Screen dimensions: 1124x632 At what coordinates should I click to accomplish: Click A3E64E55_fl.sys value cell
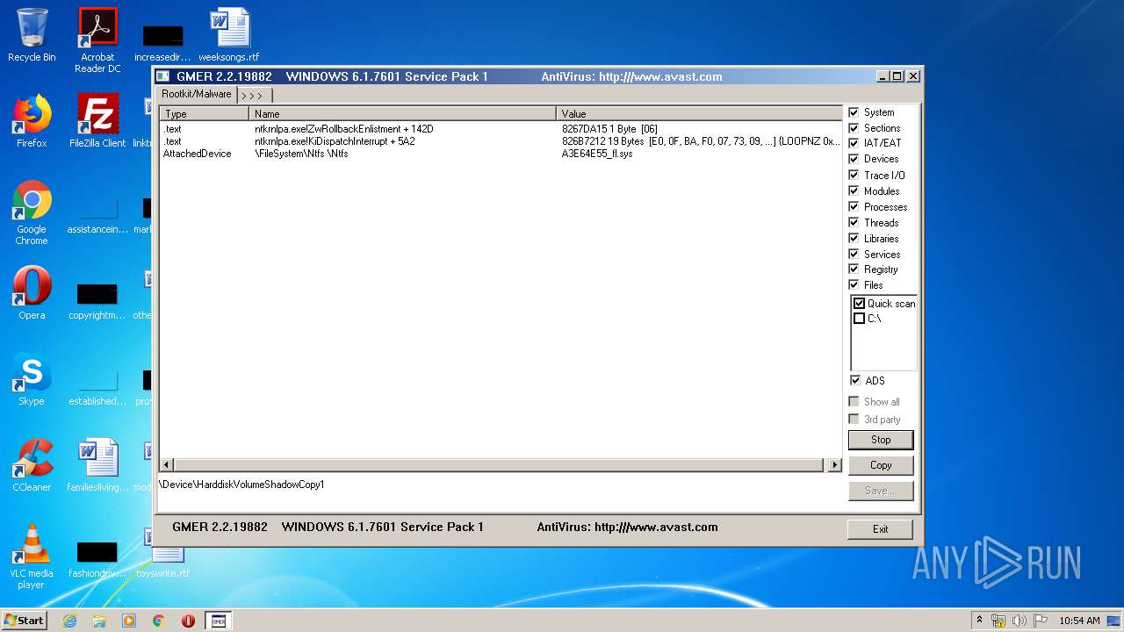[x=597, y=154]
